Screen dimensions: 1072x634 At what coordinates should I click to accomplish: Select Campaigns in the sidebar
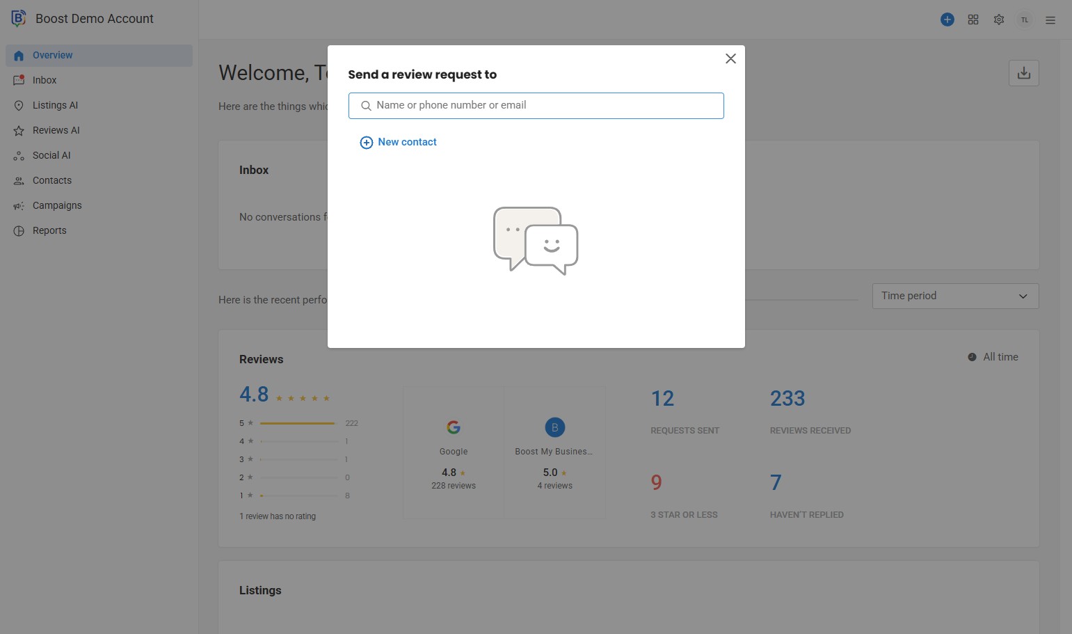tap(57, 205)
